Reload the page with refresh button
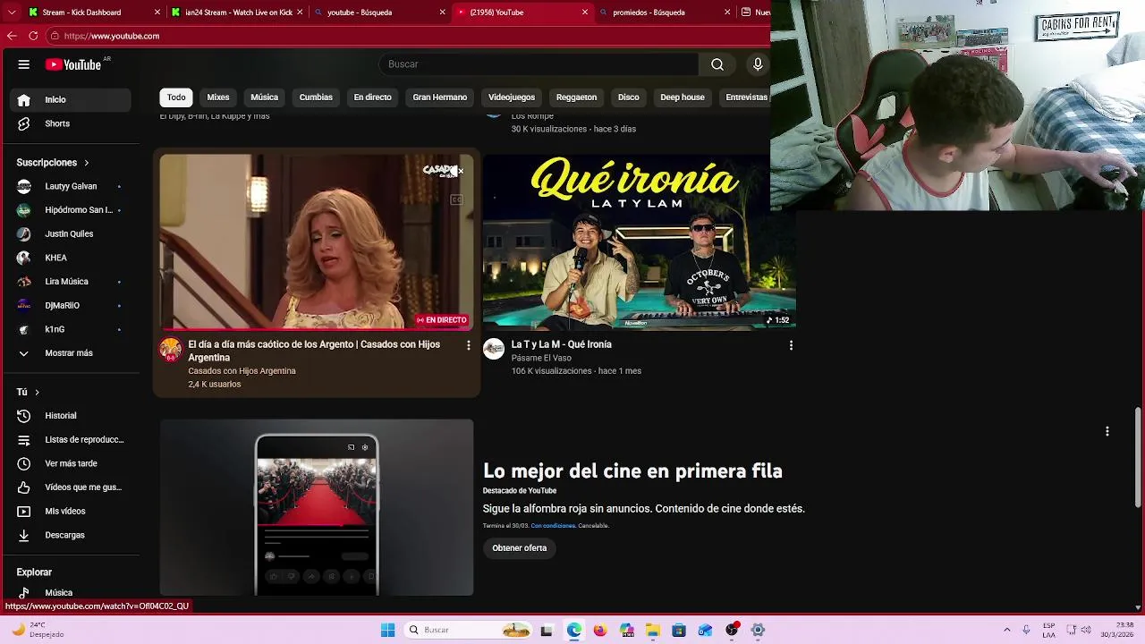The image size is (1145, 644). (33, 36)
